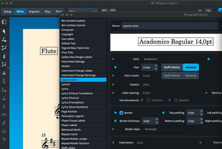Viewport: 222px width, 149px height.
Task: Open the tuplet 3:2 tool
Action: (4, 114)
